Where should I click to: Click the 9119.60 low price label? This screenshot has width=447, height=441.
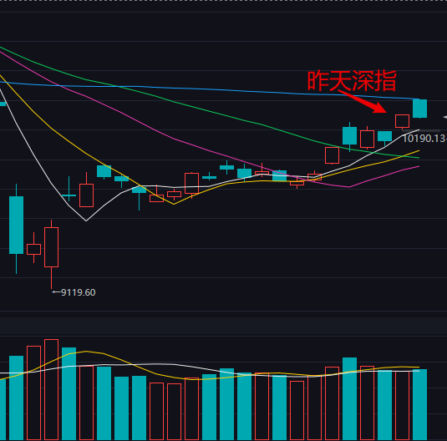pyautogui.click(x=78, y=292)
